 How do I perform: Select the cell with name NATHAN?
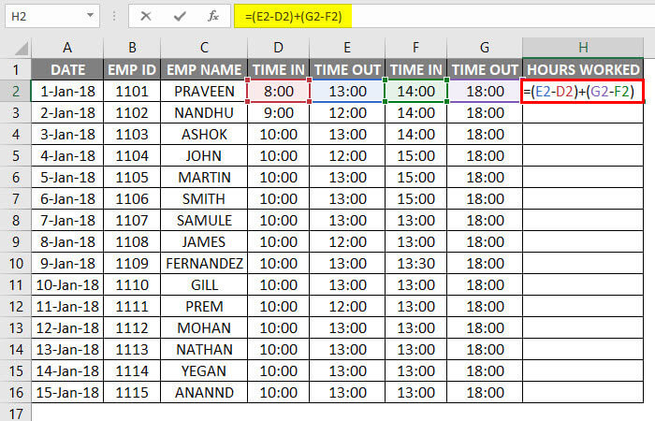204,350
